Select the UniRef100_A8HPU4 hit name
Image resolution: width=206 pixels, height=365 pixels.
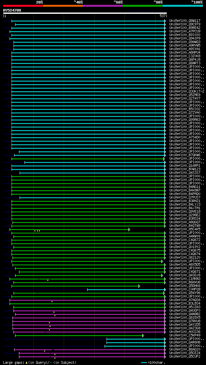point(185,53)
